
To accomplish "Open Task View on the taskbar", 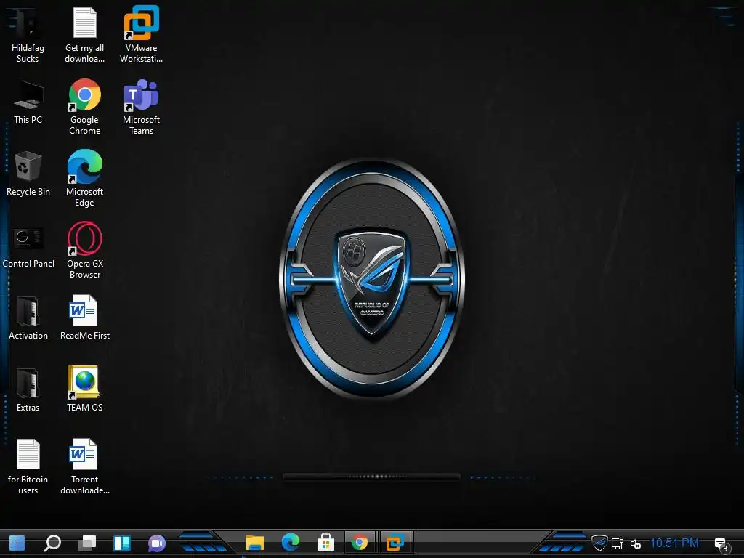I will [87, 543].
